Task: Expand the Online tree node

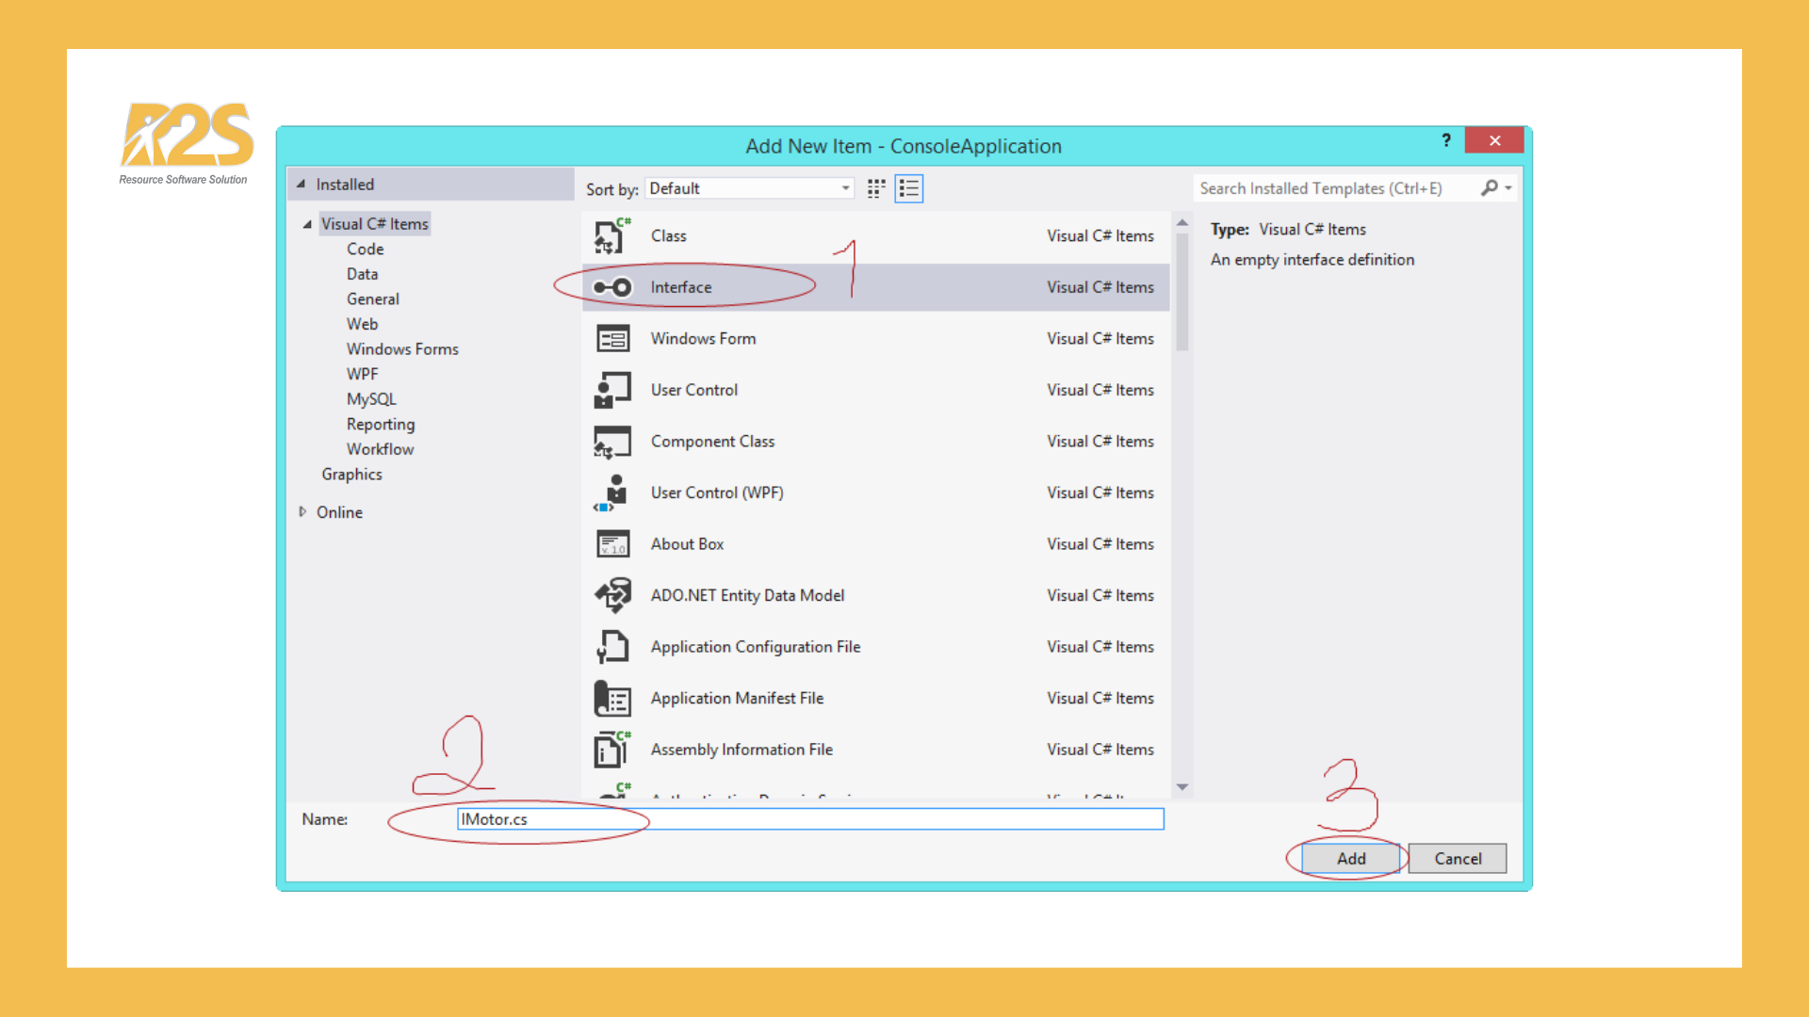Action: coord(302,512)
